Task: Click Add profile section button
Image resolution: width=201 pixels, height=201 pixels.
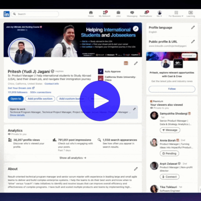Action: (x=40, y=99)
